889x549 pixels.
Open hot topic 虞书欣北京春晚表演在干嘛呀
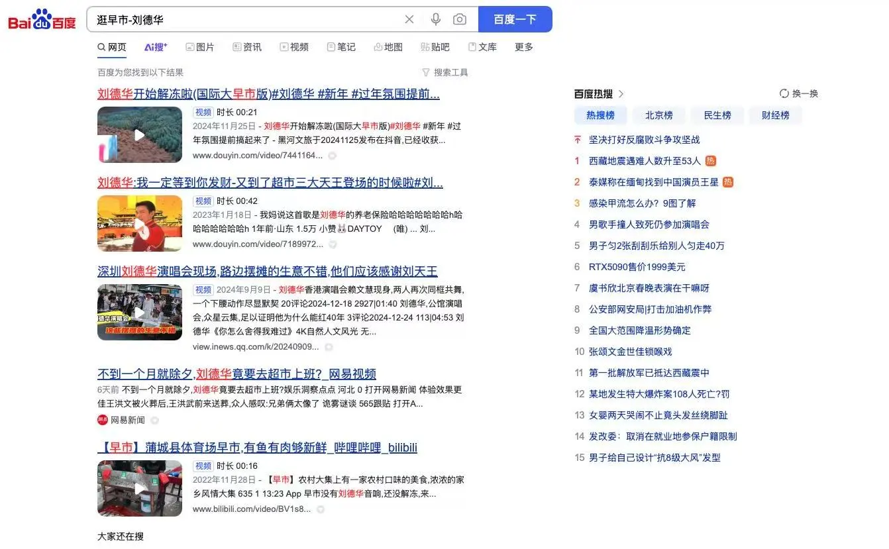[649, 288]
